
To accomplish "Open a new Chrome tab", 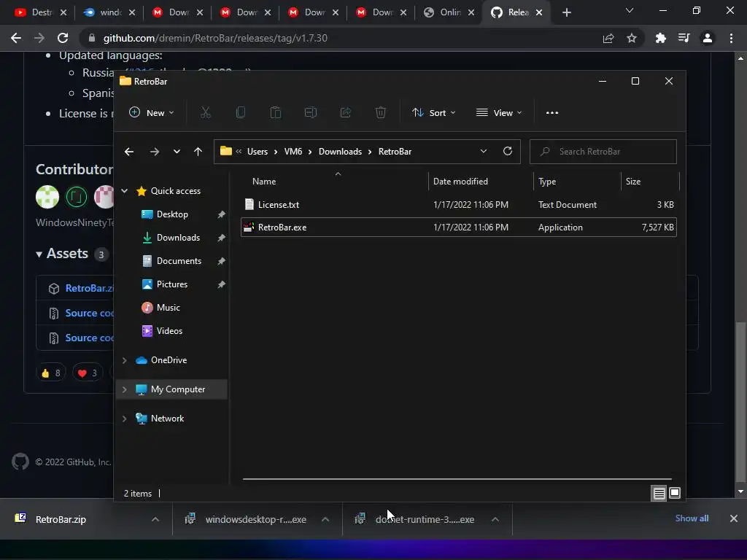I will pos(566,12).
